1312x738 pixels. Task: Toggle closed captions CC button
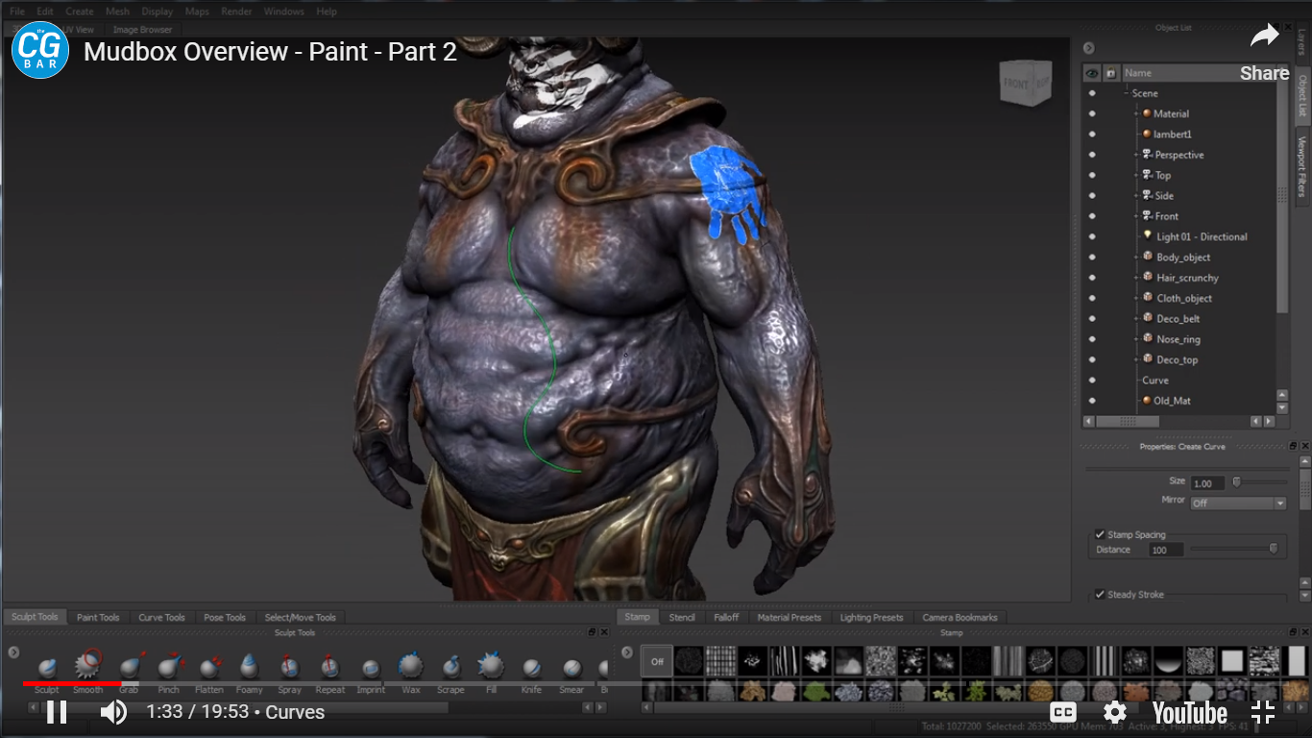[x=1063, y=712]
